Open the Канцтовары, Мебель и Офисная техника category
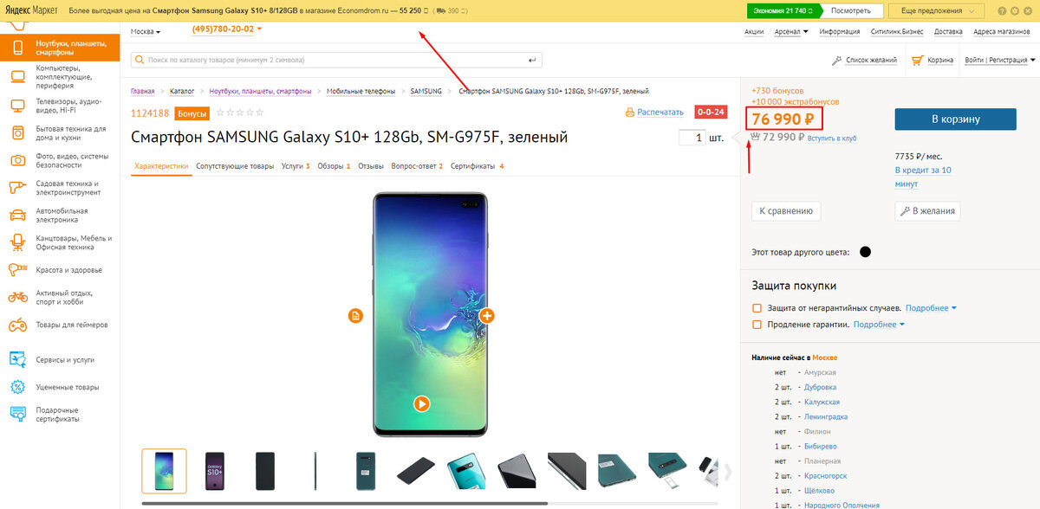Viewport: 1040px width, 509px height. (60, 242)
